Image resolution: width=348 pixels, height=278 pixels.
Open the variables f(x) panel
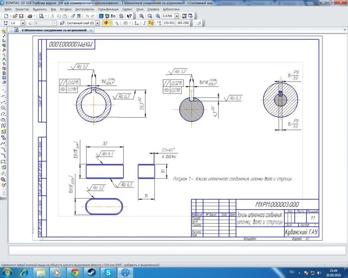113,16
